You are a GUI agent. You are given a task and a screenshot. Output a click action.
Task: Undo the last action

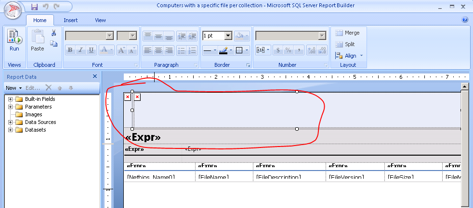point(45,6)
